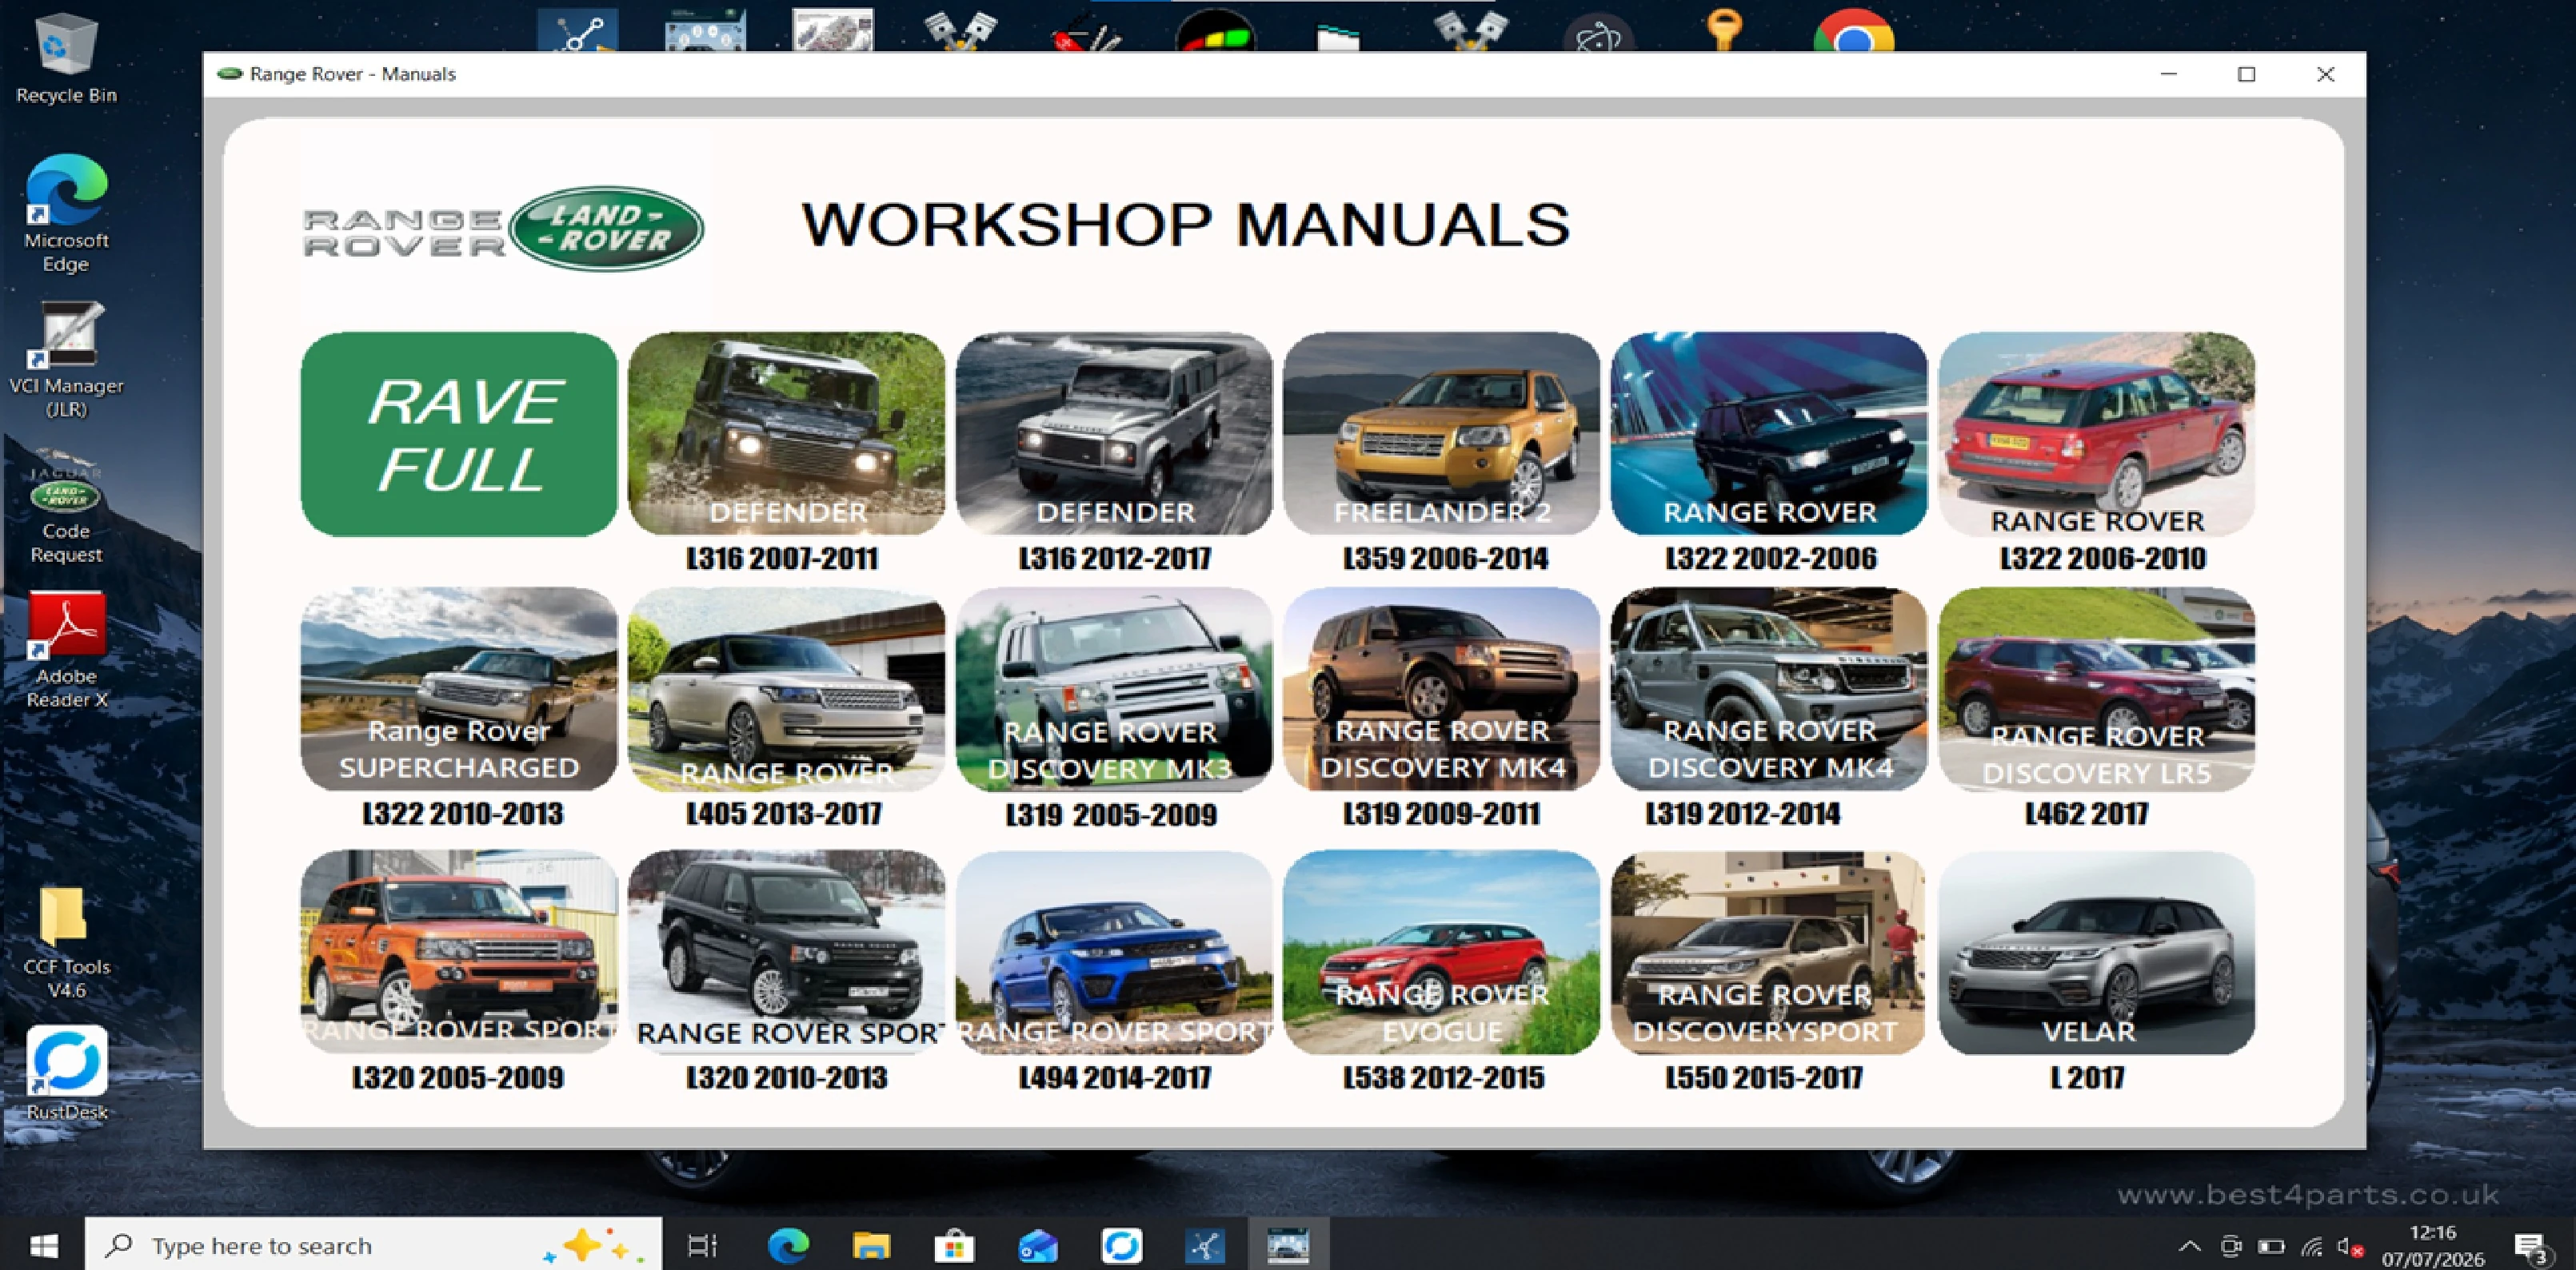Image resolution: width=2576 pixels, height=1270 pixels.
Task: Open the battery tray icon
Action: (x=2271, y=1246)
